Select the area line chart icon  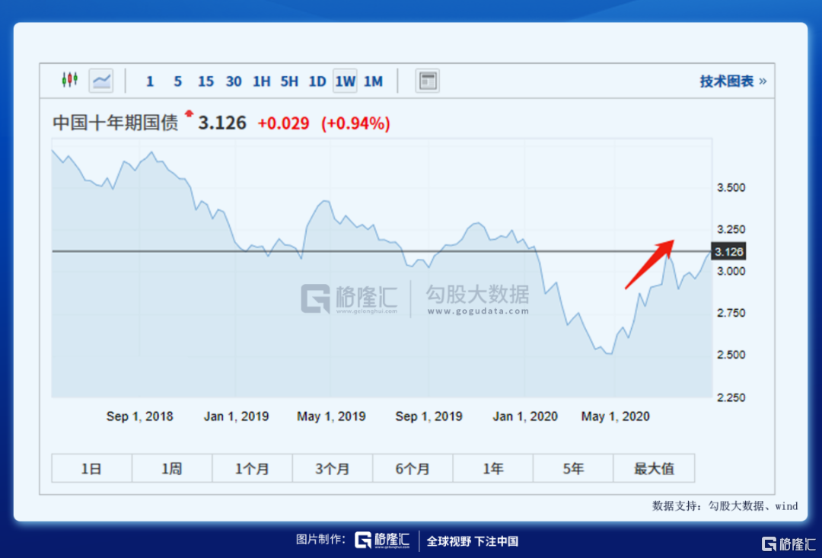[101, 81]
